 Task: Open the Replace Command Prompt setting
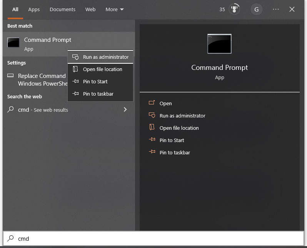[35, 80]
